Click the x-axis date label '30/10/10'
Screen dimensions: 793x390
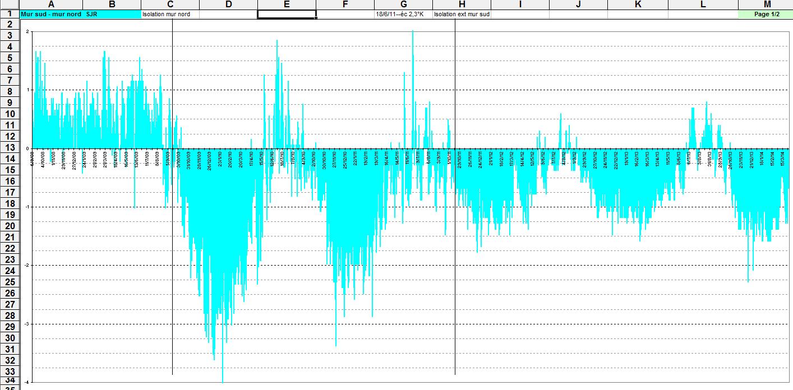(x=324, y=161)
